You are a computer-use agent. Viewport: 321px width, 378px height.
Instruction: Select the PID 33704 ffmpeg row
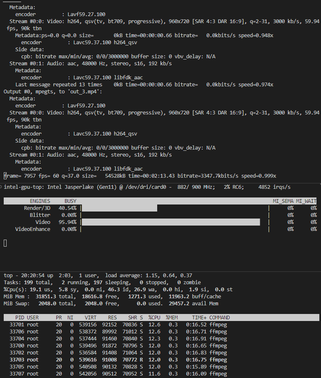point(118,338)
